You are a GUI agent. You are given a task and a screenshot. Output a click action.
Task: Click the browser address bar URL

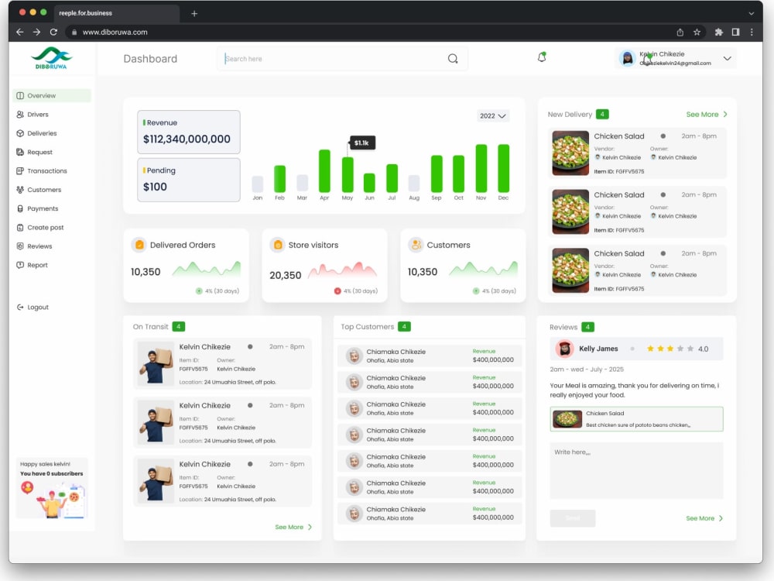coord(115,32)
